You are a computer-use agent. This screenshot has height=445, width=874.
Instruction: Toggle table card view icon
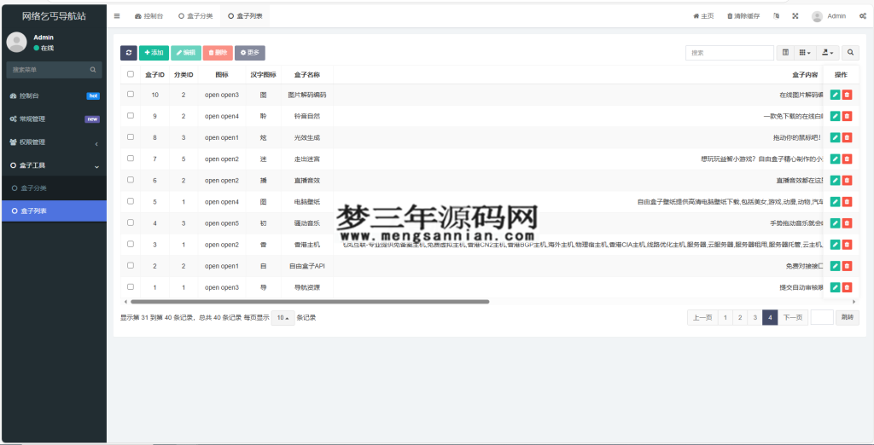click(785, 52)
